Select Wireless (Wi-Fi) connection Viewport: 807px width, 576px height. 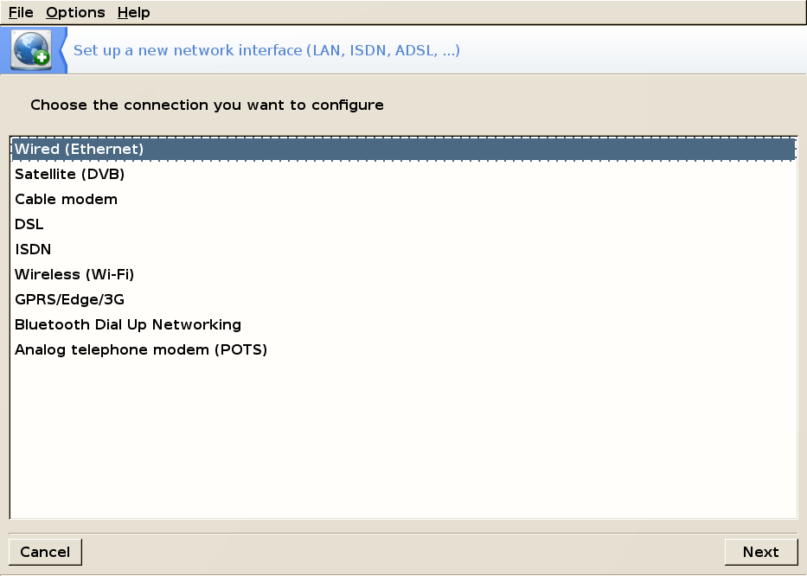pyautogui.click(x=403, y=274)
